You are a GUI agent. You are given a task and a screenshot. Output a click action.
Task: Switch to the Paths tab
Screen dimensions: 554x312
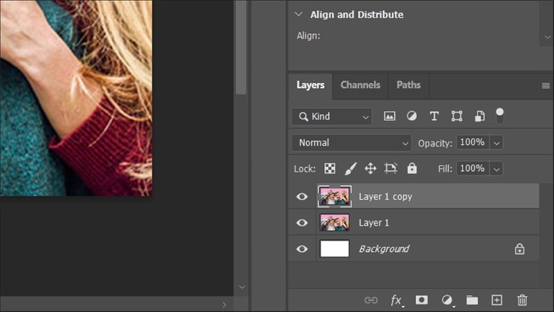point(409,85)
